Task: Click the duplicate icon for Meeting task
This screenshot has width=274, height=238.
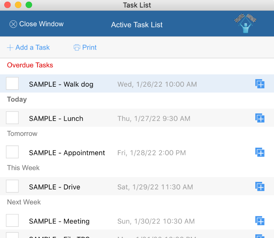Action: 260,221
